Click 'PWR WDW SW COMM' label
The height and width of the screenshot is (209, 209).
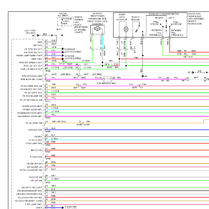click(31, 79)
